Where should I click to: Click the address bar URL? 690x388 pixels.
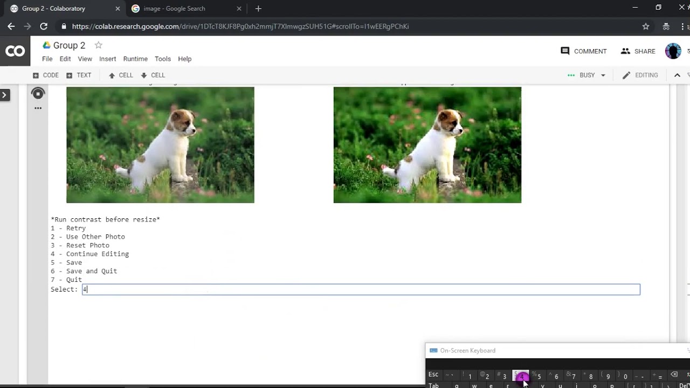[x=240, y=26]
